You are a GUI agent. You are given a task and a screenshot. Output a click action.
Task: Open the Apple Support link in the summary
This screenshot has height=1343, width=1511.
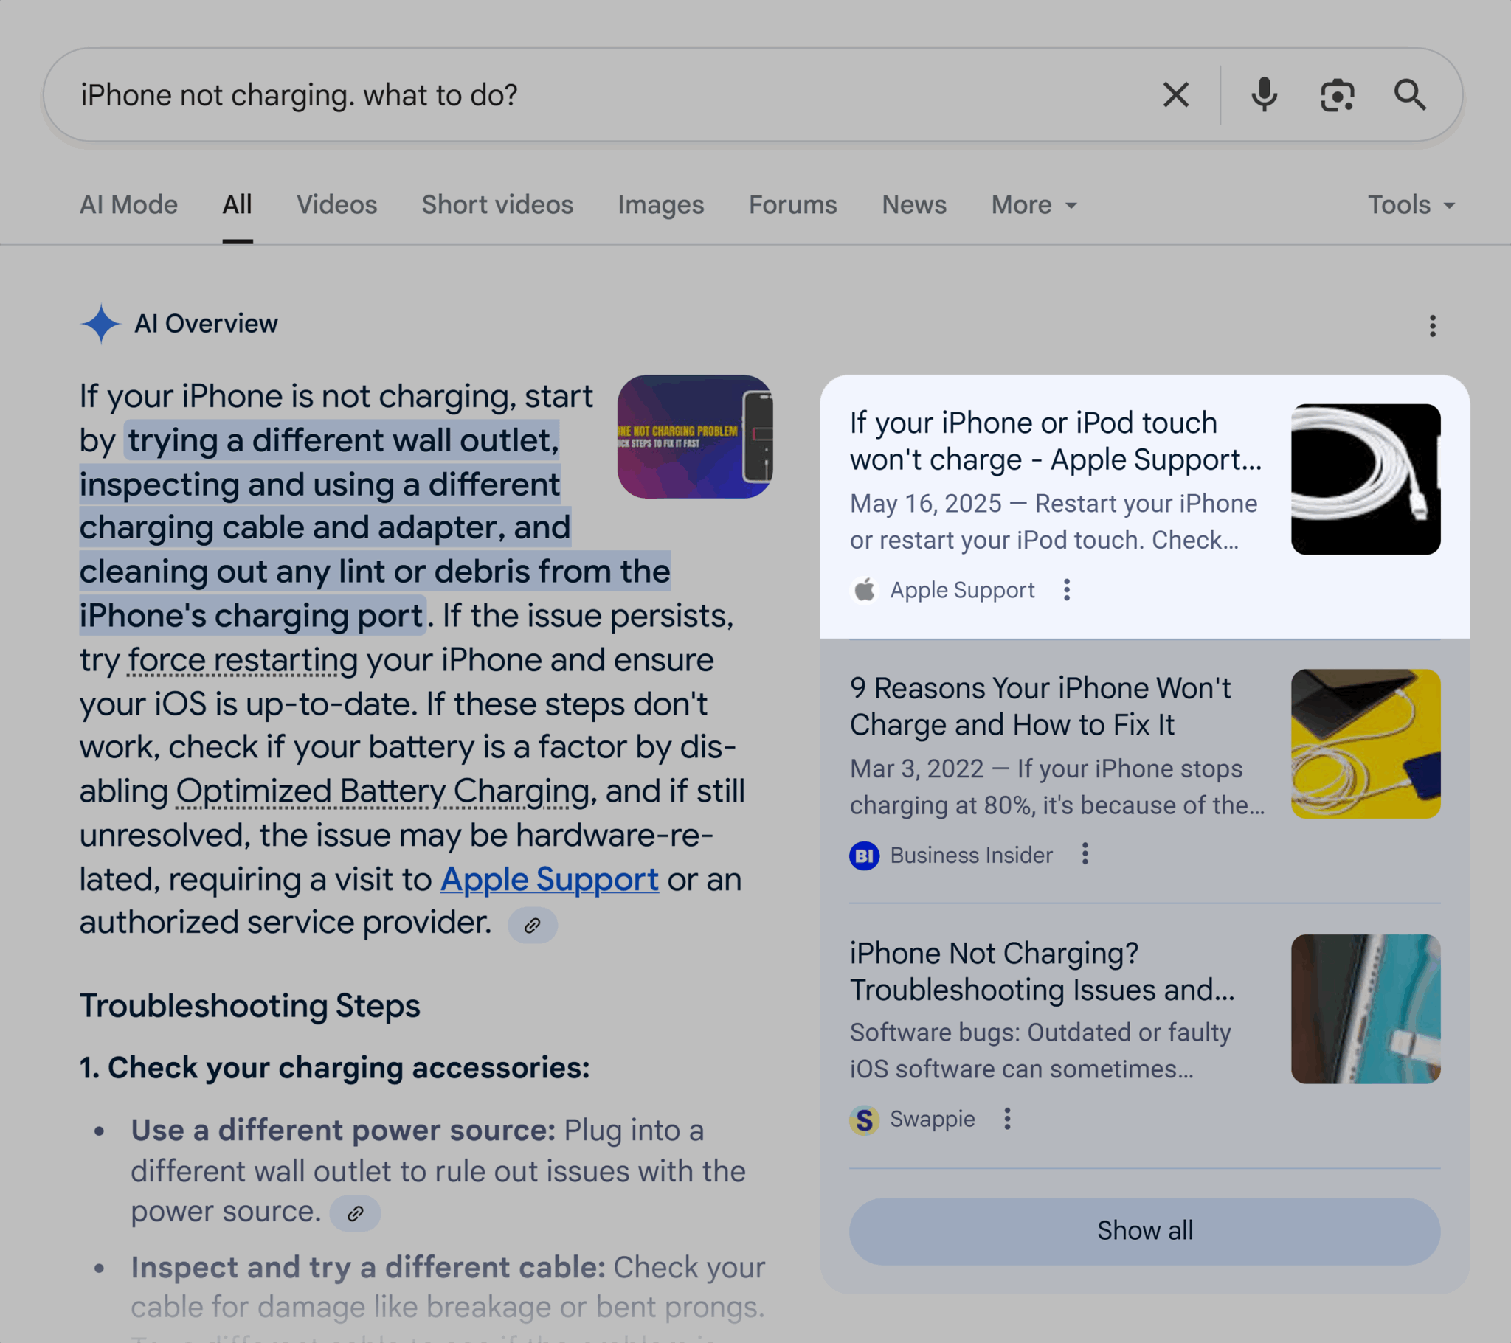tap(549, 879)
